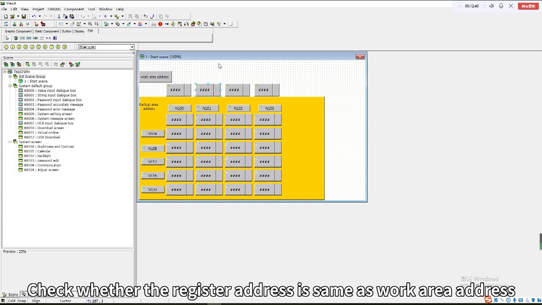
Task: Click the Copy icon in toolbar
Action: (65, 17)
